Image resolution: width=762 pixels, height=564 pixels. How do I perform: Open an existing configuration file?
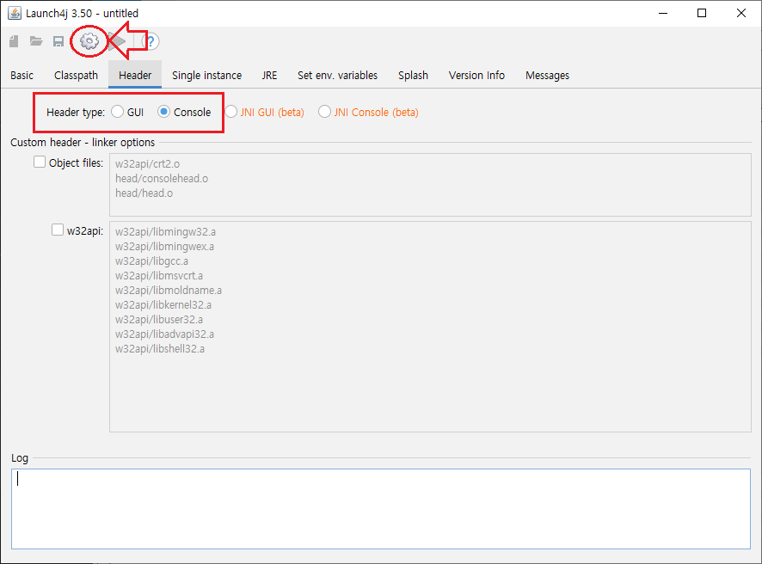pyautogui.click(x=36, y=41)
